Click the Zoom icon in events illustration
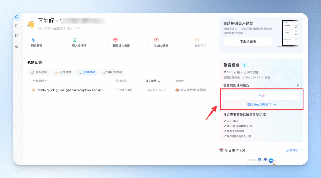The image size is (321, 178). click(x=271, y=161)
